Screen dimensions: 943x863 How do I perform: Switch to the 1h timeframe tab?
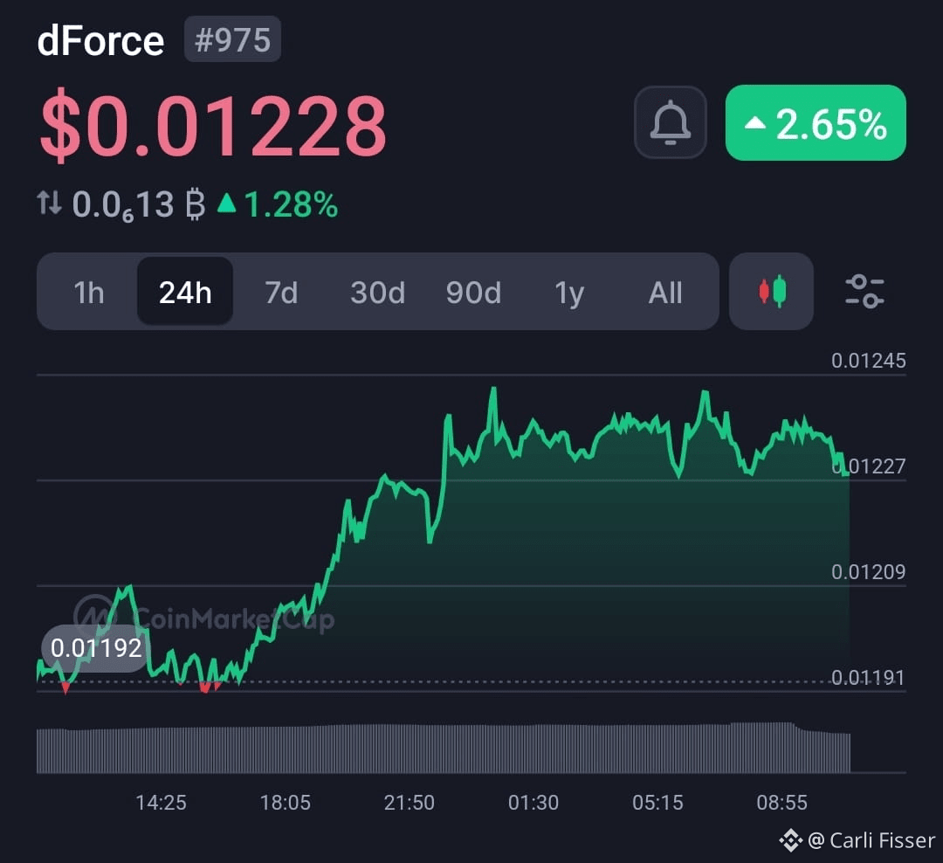click(89, 293)
